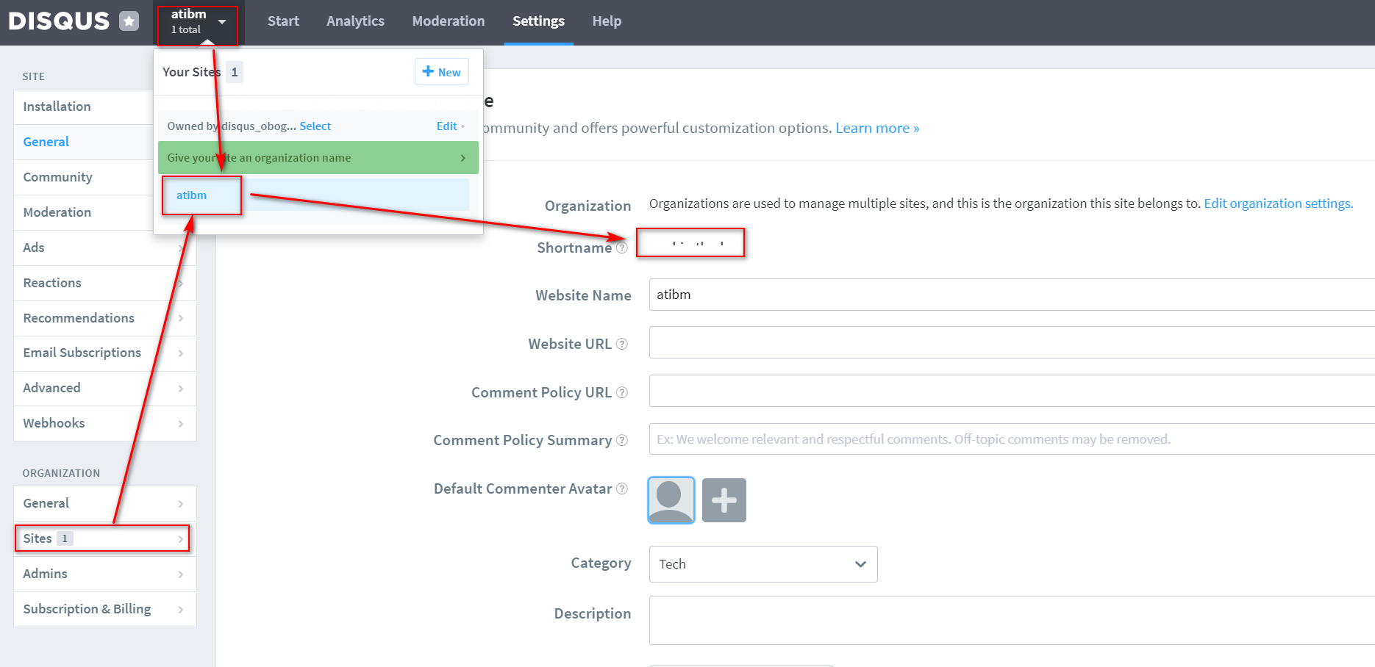Click the Your Sites count badge
Image resolution: width=1375 pixels, height=667 pixels.
(x=235, y=72)
